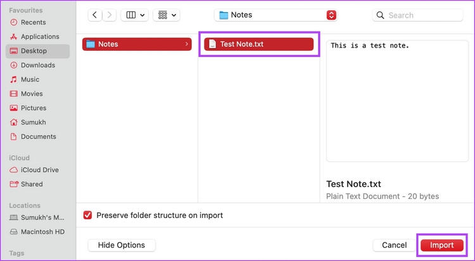Open the Notes folder path popup
The width and height of the screenshot is (475, 261).
[x=275, y=15]
